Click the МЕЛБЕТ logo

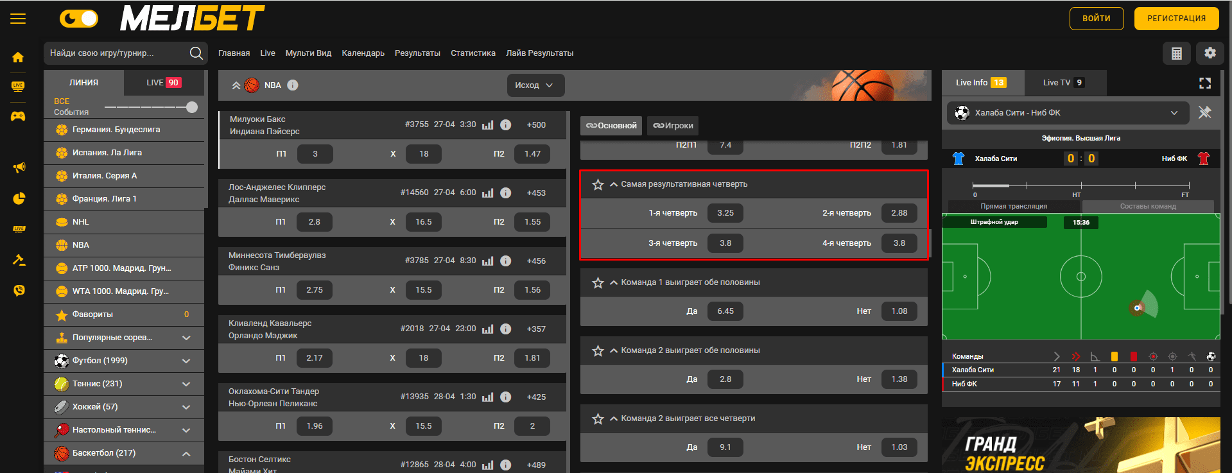pyautogui.click(x=192, y=19)
